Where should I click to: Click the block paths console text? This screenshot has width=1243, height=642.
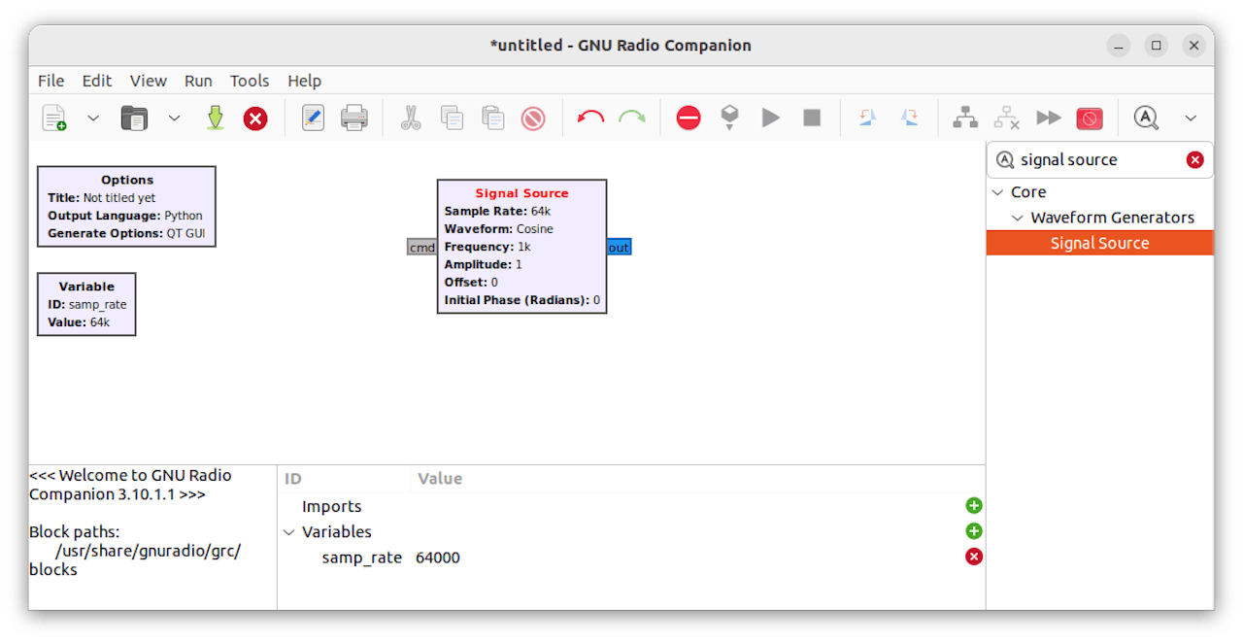point(135,551)
